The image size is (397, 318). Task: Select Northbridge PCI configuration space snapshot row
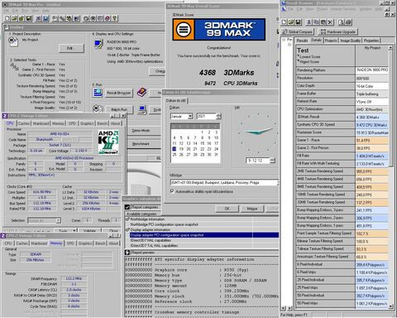pos(204,224)
